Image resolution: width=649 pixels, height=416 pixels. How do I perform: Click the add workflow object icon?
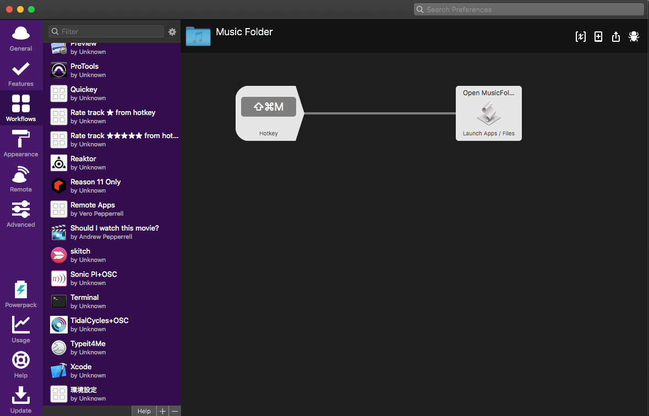click(x=598, y=36)
